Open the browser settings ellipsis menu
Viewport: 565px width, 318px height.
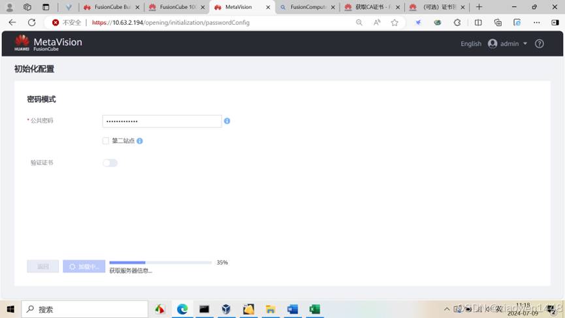tap(537, 22)
